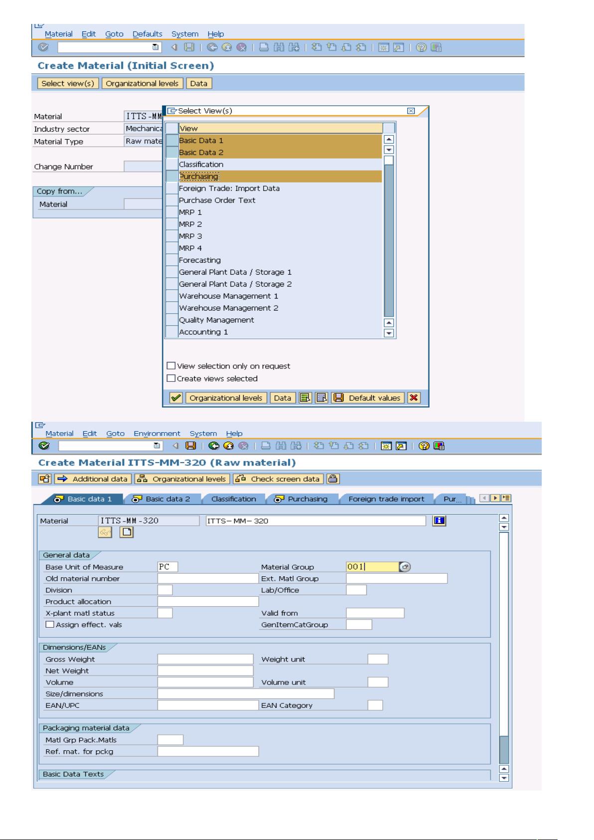Toggle row selector for MRP 1 view

tap(172, 212)
